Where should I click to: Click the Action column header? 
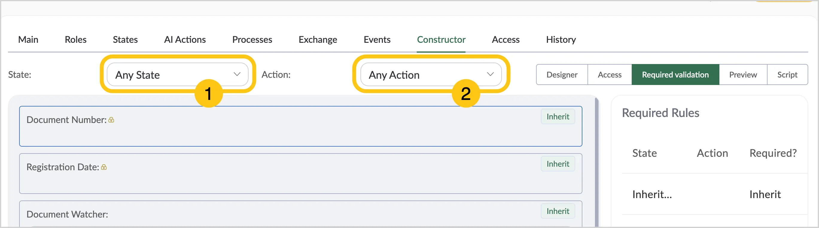pos(713,153)
